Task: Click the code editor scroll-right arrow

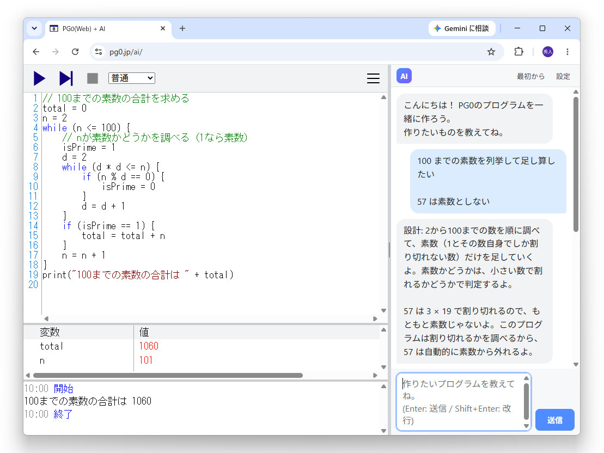Action: pyautogui.click(x=375, y=319)
